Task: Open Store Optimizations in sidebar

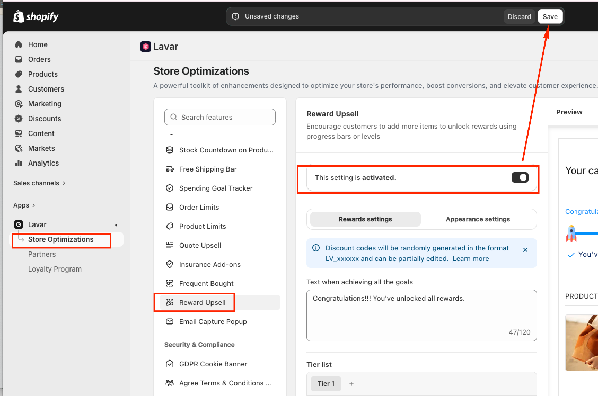Action: tap(60, 239)
